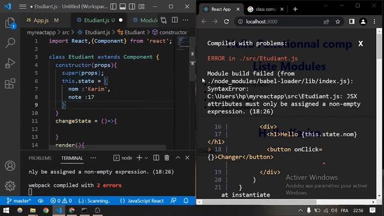
Task: Open the VS Code Explorer view
Action: tap(10, 23)
